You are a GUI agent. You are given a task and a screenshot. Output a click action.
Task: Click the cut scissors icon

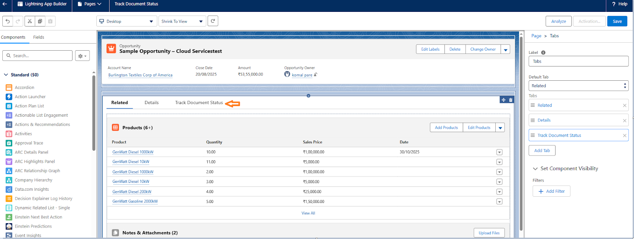click(30, 21)
